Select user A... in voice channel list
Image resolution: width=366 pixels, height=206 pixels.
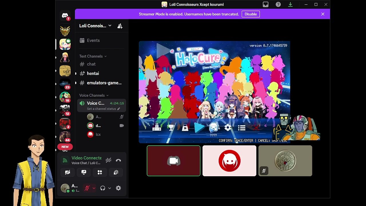pyautogui.click(x=106, y=117)
